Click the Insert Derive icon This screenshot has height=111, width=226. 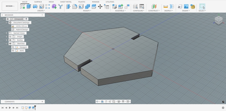pyautogui.click(x=180, y=6)
